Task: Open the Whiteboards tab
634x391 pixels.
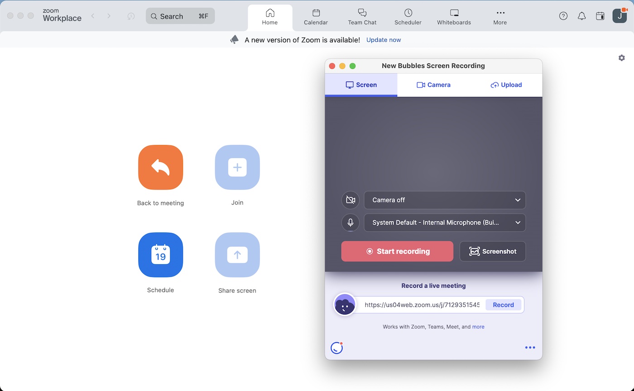Action: pos(454,17)
